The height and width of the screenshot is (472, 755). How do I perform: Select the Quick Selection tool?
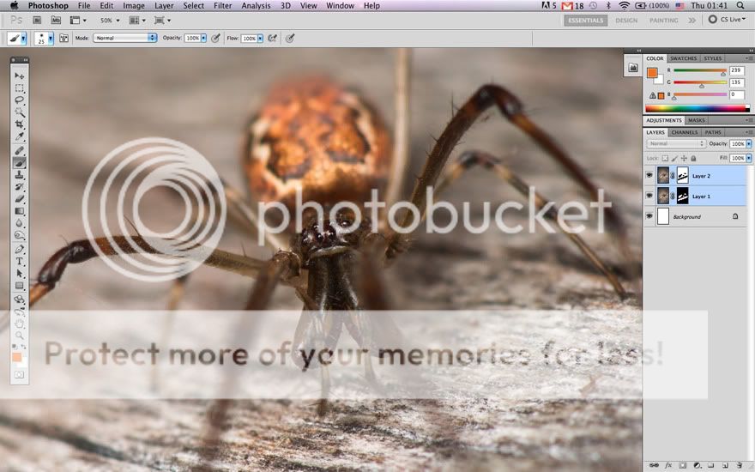point(19,112)
